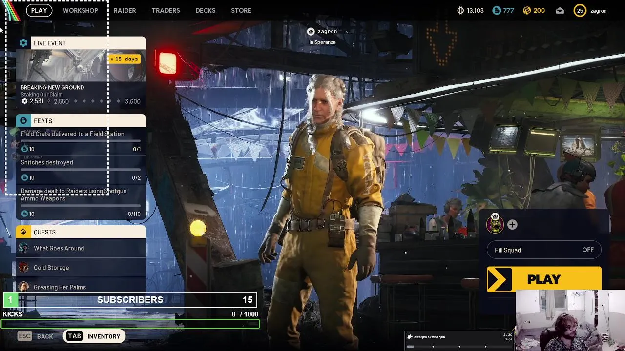The width and height of the screenshot is (625, 351).
Task: Select the Snitches destroyed feat
Action: [81, 170]
